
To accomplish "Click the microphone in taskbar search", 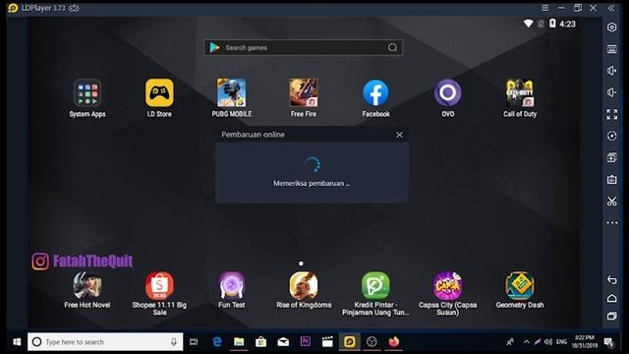I will pyautogui.click(x=174, y=342).
